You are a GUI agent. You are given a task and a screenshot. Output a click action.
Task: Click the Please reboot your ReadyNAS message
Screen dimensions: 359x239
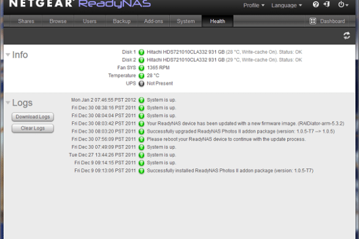pos(226,139)
